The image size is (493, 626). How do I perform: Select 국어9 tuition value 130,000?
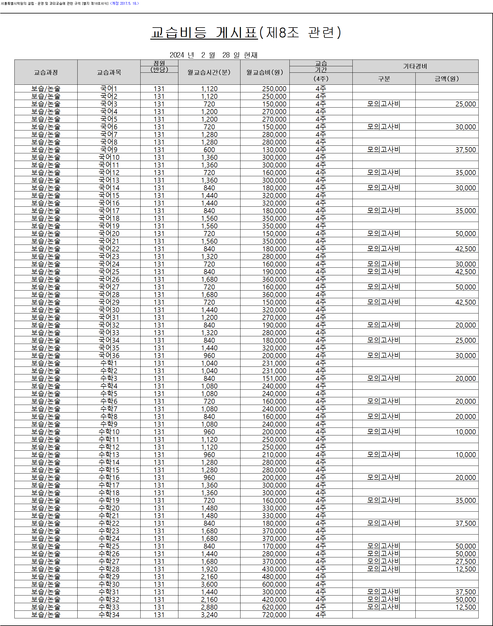point(274,150)
